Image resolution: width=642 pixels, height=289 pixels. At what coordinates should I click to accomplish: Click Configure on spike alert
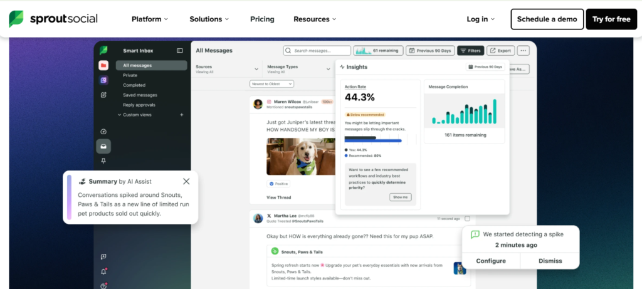(x=491, y=261)
